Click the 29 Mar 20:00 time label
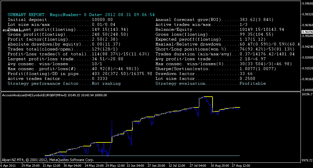Image resolution: width=313 pixels, height=168 pixels. point(31,166)
